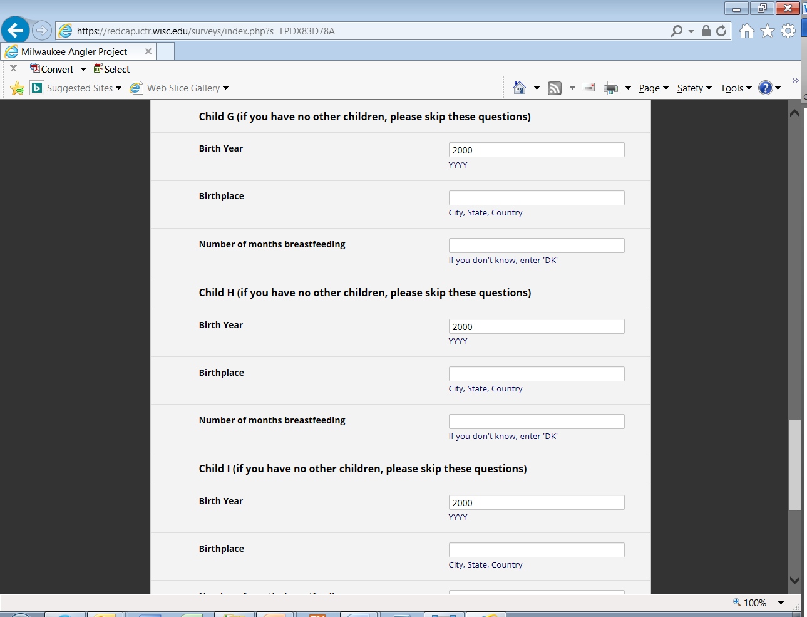Open Suggested Sites in the favorites bar
Image resolution: width=807 pixels, height=617 pixels.
(76, 88)
